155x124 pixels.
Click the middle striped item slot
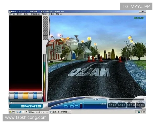pyautogui.click(x=45, y=28)
